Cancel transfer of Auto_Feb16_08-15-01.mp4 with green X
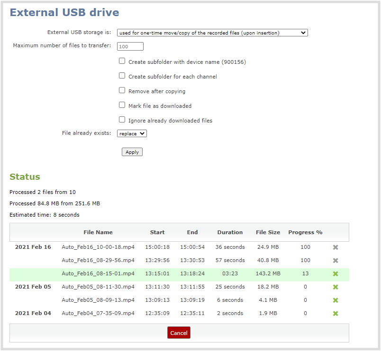381x351 pixels. pyautogui.click(x=336, y=273)
